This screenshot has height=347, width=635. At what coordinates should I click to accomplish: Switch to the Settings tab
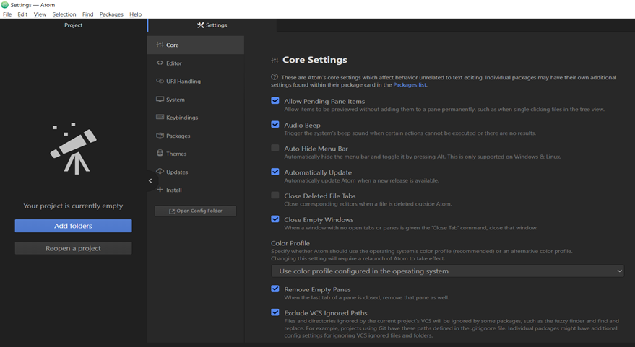[x=212, y=25]
